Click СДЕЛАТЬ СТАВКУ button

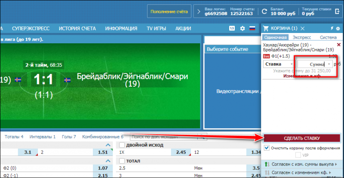pos(302,138)
